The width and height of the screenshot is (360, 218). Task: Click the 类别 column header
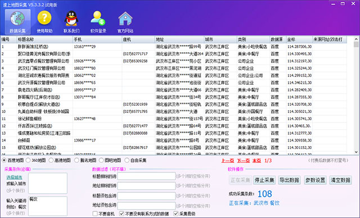pyautogui.click(x=253, y=39)
